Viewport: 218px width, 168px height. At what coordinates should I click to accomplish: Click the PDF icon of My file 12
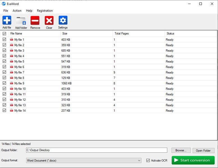[12, 100]
